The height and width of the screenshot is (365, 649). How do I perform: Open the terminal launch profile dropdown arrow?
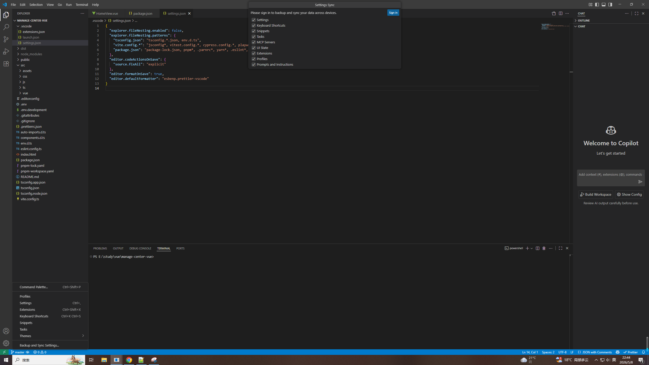532,248
